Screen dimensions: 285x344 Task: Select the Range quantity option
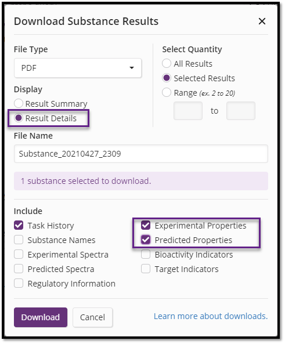point(167,92)
